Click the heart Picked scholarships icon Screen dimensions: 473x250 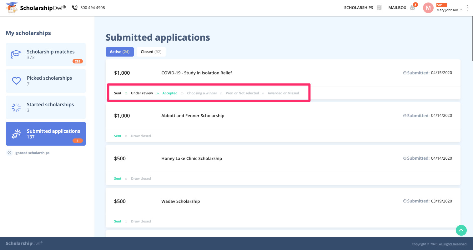16,81
